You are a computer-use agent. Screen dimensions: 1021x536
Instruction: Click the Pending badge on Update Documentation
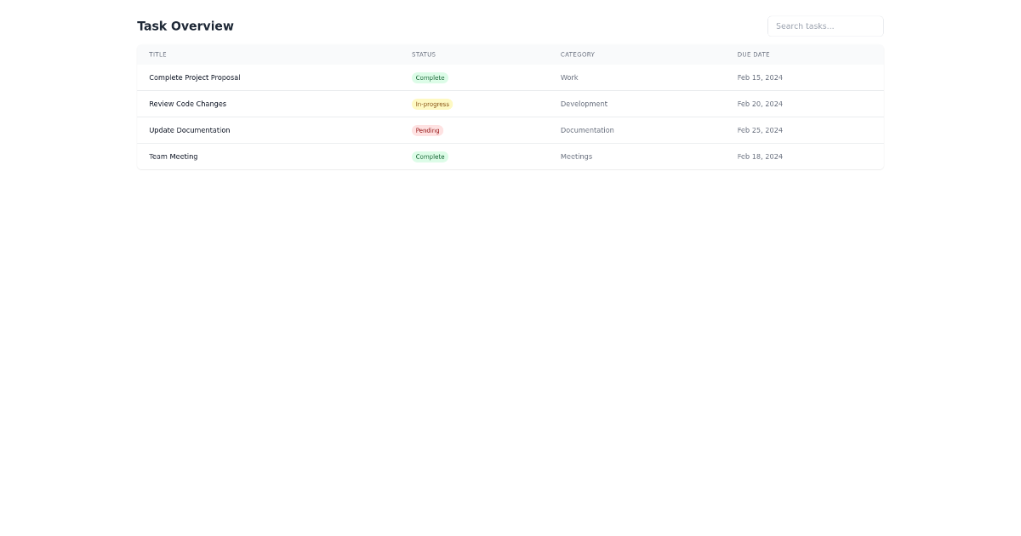[x=427, y=130]
